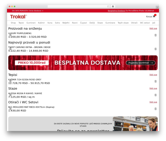Viewport: 166px width, 141px height.
Task: Click the Trokal logo
Action: 19,17
